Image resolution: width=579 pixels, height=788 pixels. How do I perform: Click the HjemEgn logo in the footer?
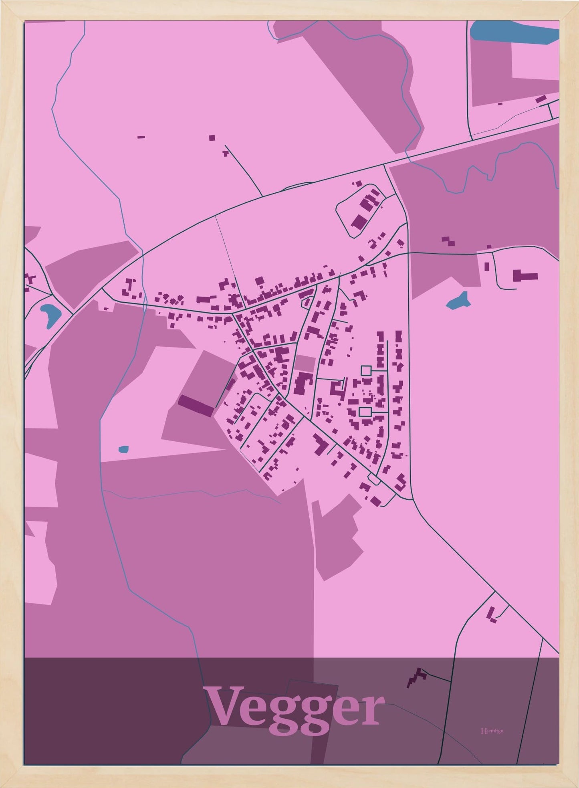coord(492,731)
